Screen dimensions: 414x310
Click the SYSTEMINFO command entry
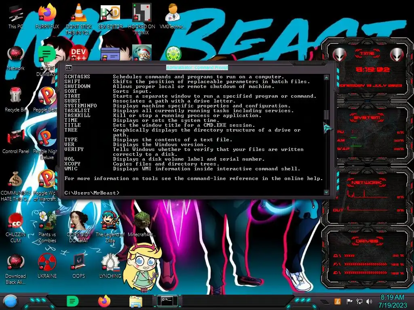pos(80,105)
